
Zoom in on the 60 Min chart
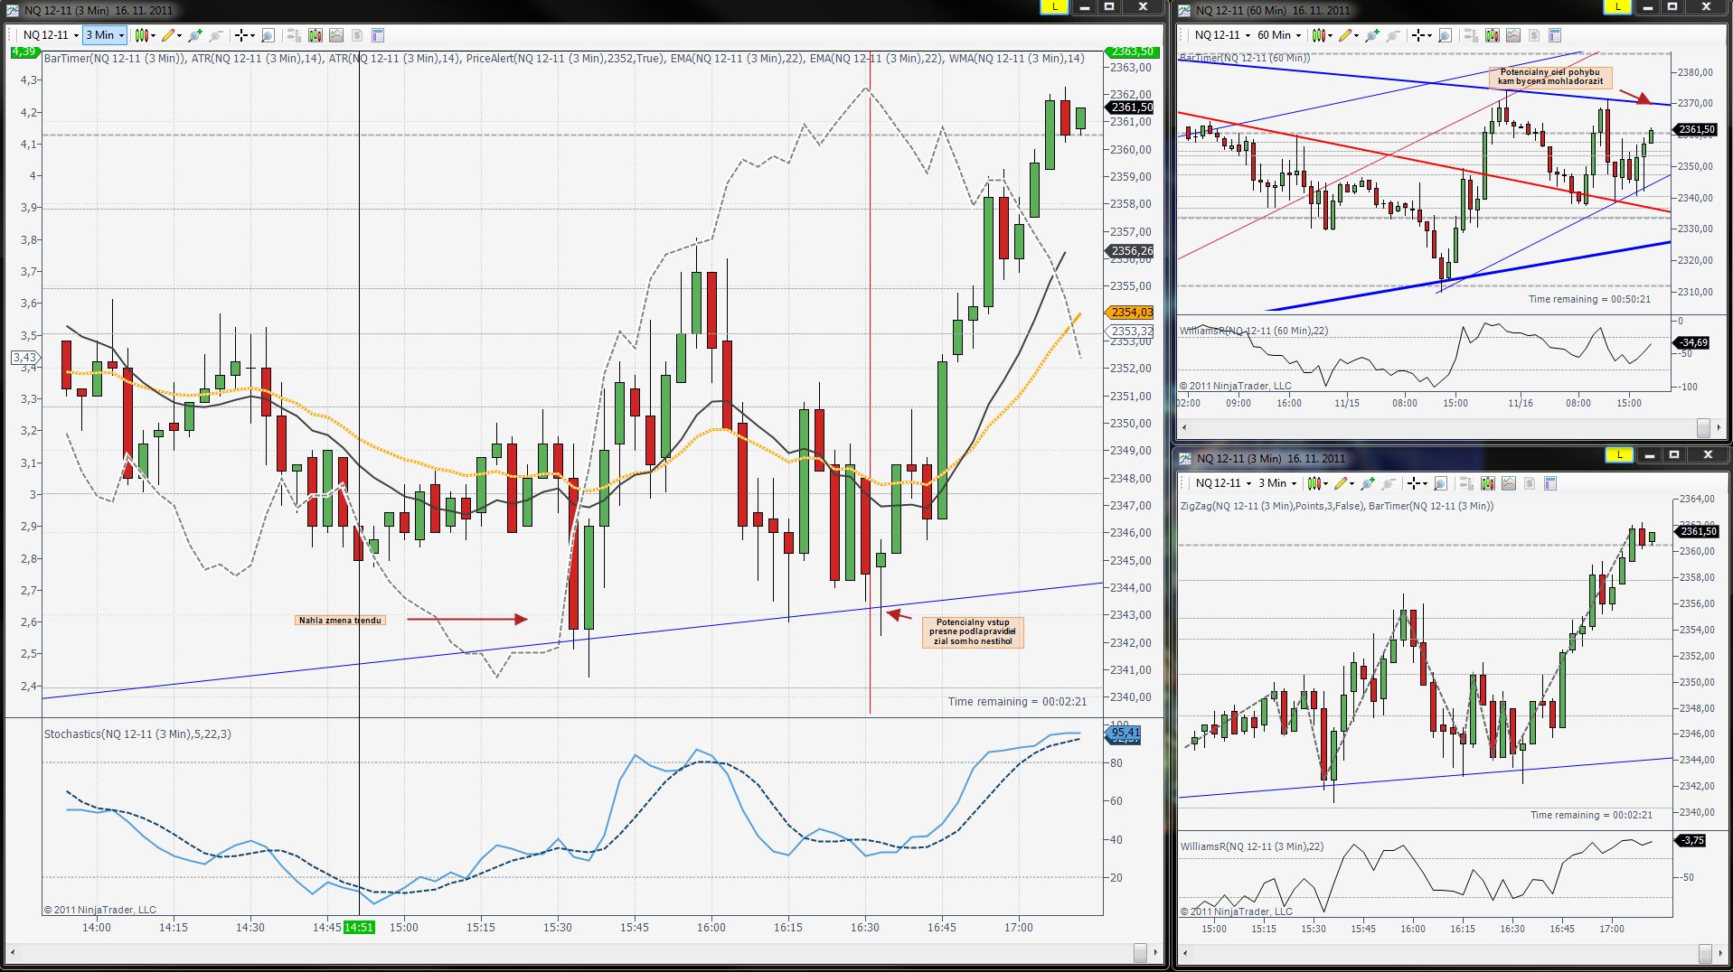point(1372,35)
